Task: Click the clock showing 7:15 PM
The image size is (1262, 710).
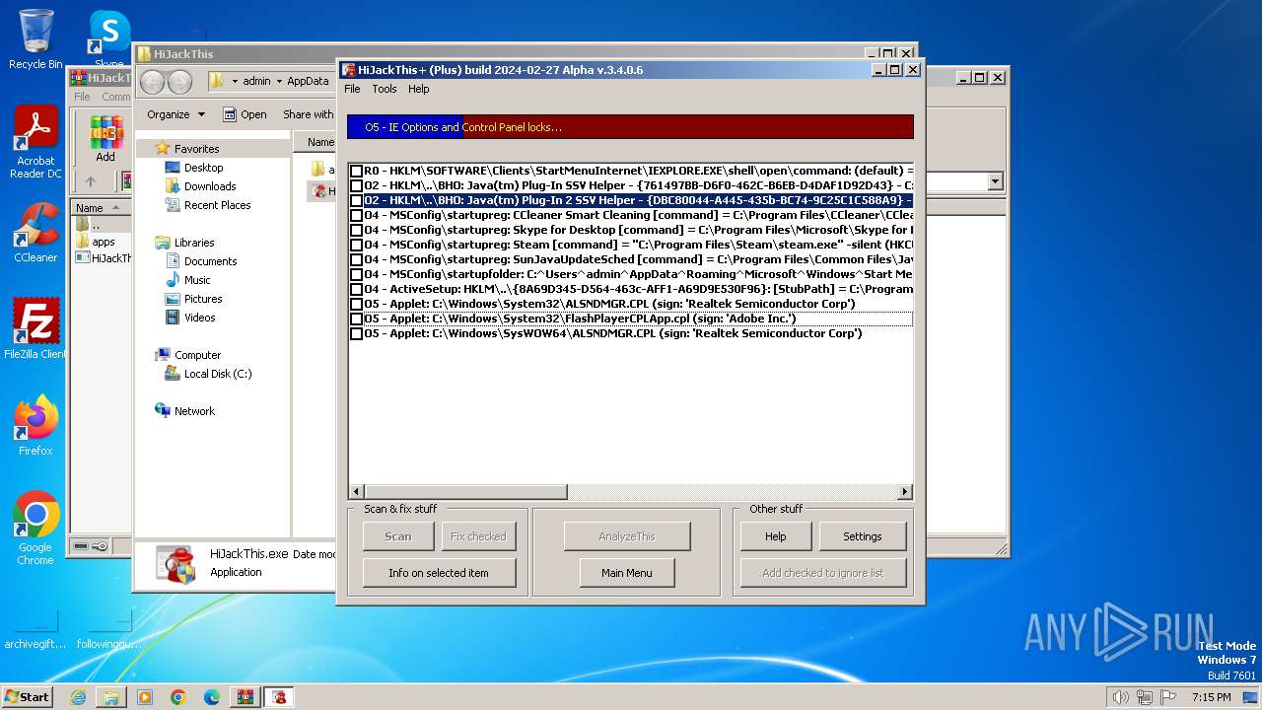Action: (x=1211, y=697)
